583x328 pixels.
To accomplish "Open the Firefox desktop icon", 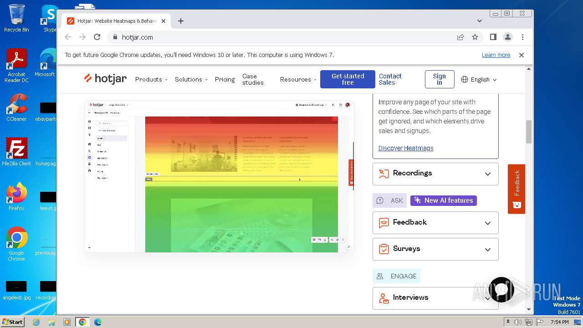I will coord(16,196).
